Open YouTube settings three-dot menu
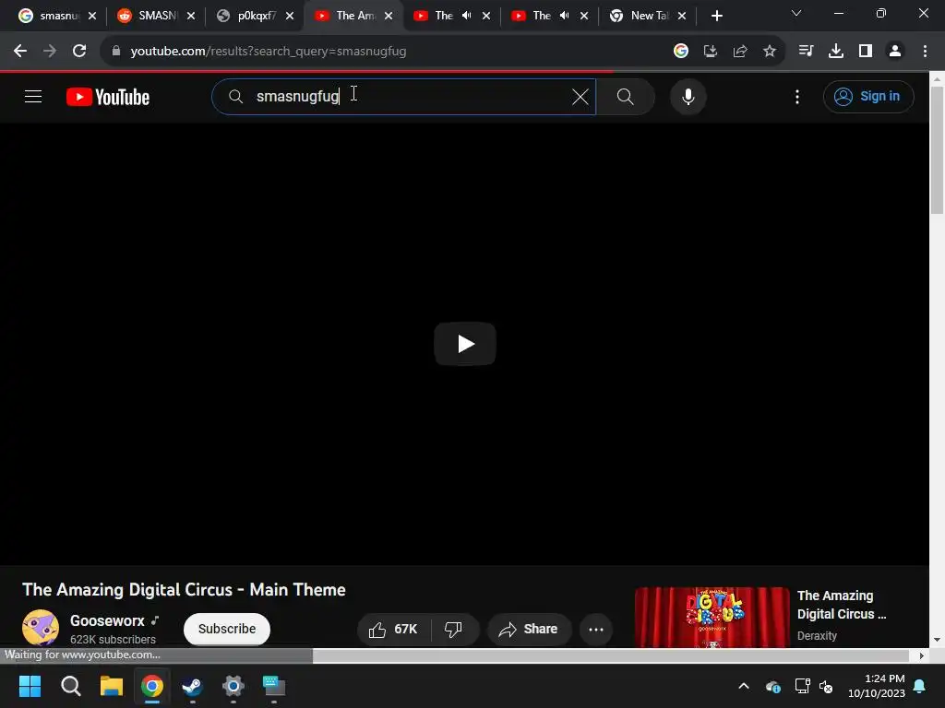The width and height of the screenshot is (945, 708). (x=796, y=96)
